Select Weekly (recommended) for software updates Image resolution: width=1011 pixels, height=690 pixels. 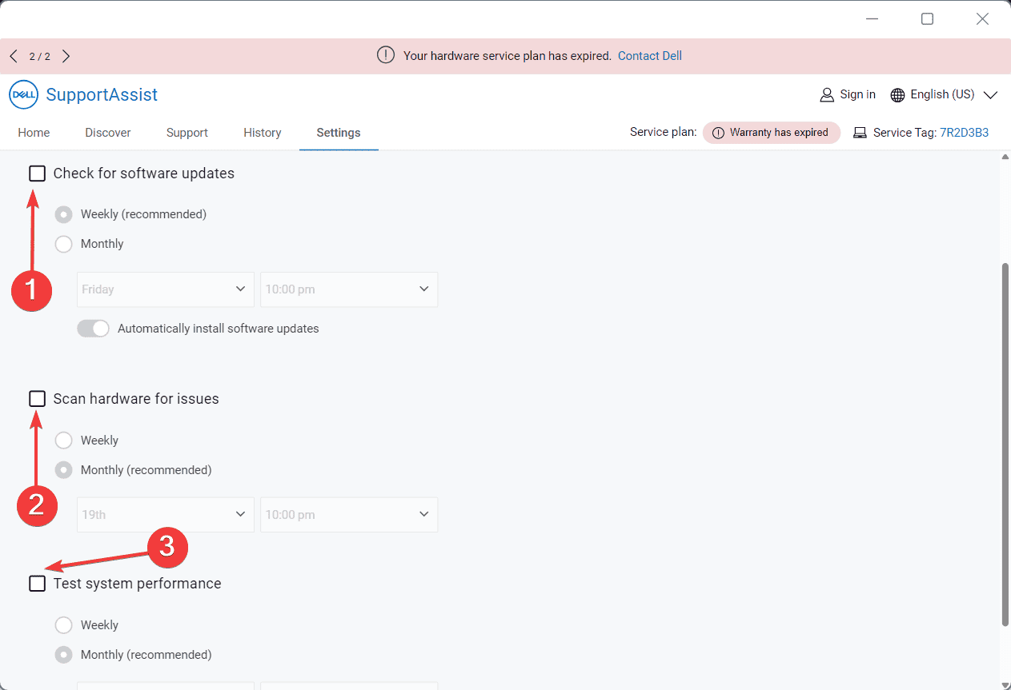point(63,214)
